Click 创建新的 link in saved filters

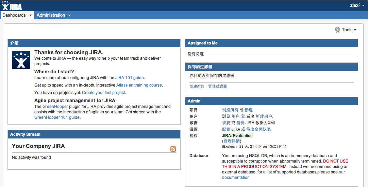197,86
